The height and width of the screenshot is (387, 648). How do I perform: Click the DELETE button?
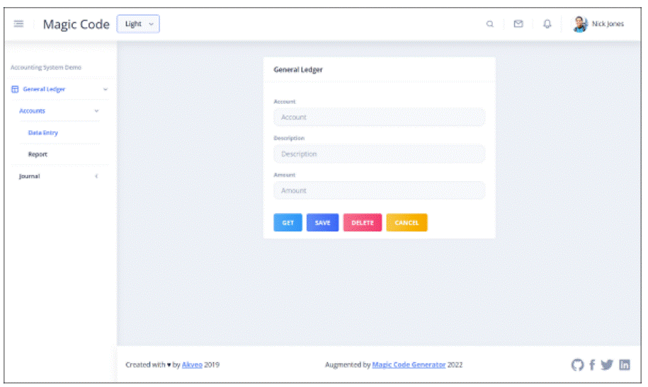pyautogui.click(x=363, y=223)
